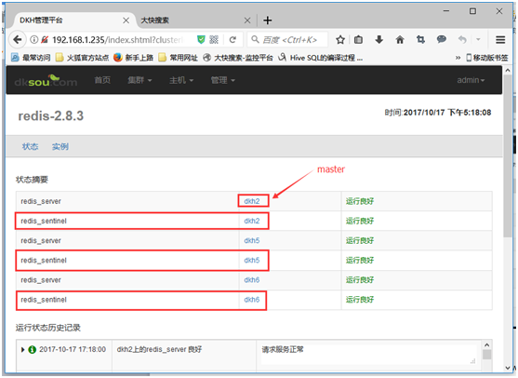Open the bookmarks library clipboard icon

click(x=358, y=40)
